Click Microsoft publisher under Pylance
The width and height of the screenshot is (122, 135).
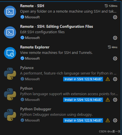coord(32,79)
